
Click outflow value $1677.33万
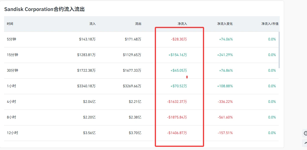point(132,71)
